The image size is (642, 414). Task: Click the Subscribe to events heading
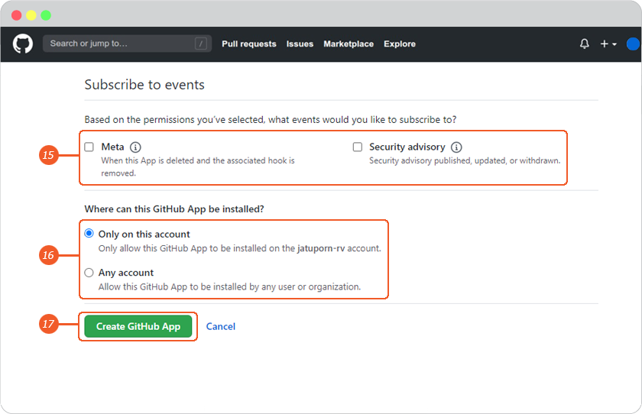(144, 85)
